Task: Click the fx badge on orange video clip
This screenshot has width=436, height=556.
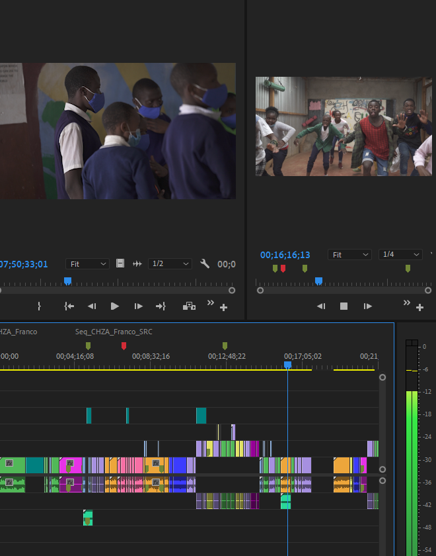Action: pyautogui.click(x=156, y=463)
